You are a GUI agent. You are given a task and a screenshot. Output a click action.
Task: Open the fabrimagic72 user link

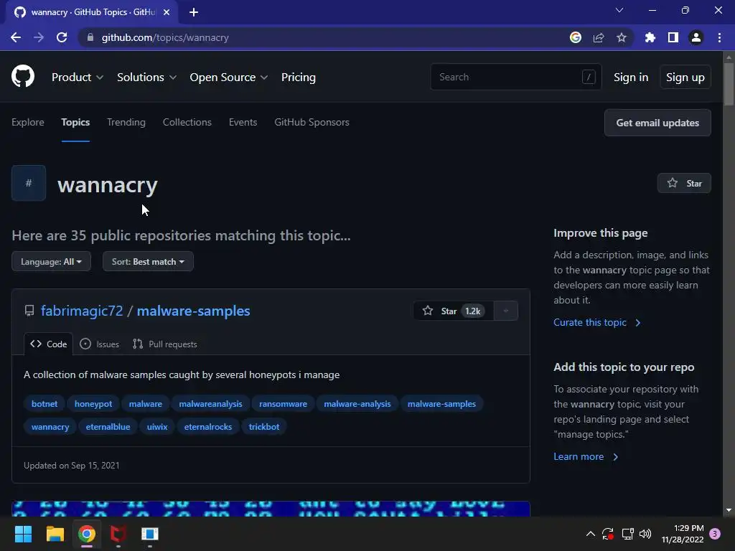click(x=82, y=311)
